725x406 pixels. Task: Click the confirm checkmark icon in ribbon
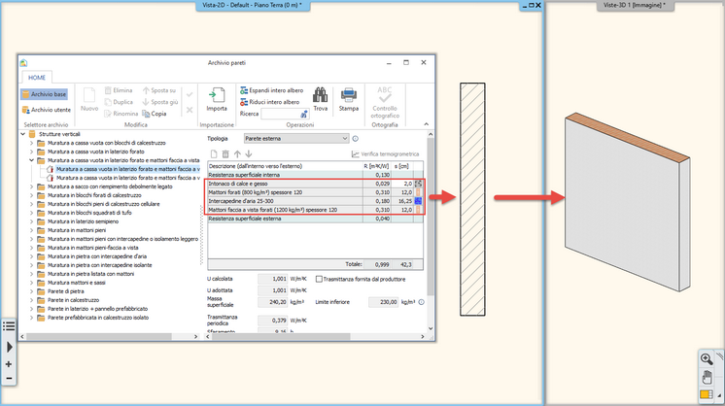190,94
